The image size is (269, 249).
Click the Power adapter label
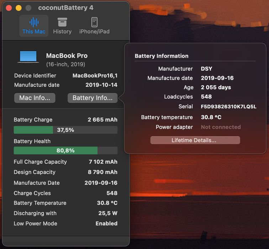174,127
